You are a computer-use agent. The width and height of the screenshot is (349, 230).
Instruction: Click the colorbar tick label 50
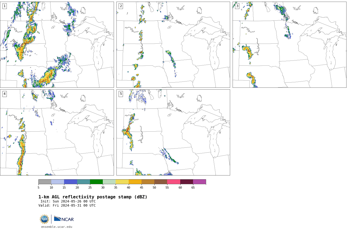click(x=154, y=187)
